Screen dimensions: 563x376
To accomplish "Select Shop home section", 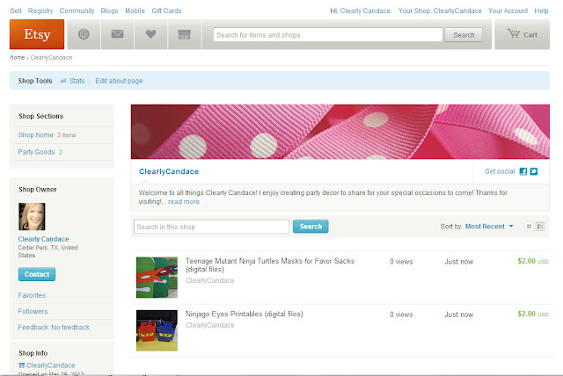I will (35, 134).
